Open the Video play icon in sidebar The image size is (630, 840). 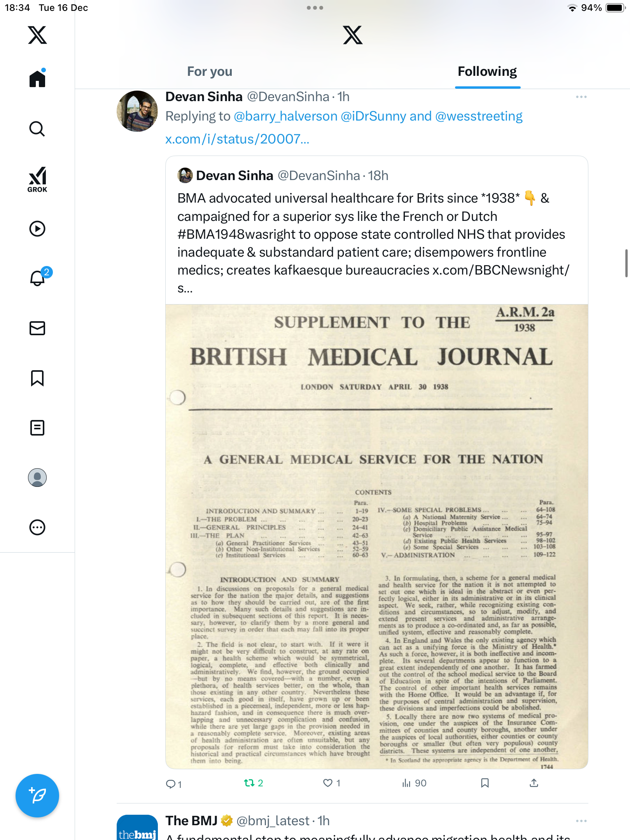(x=37, y=229)
